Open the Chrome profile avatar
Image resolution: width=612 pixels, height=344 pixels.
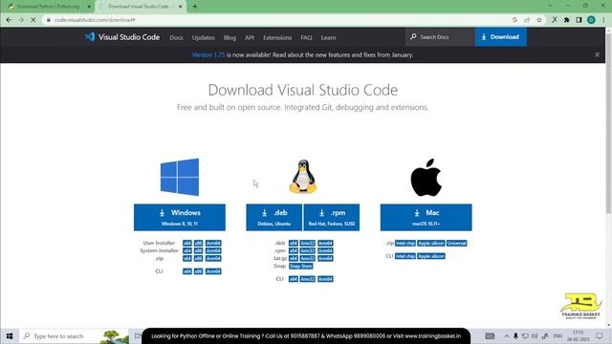click(591, 20)
